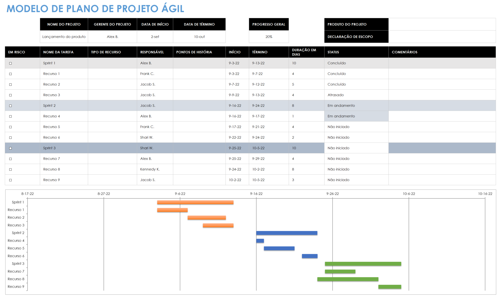This screenshot has width=500, height=296.
Task: Check the Em Risco box for Sprint 1
Action: pos(10,63)
